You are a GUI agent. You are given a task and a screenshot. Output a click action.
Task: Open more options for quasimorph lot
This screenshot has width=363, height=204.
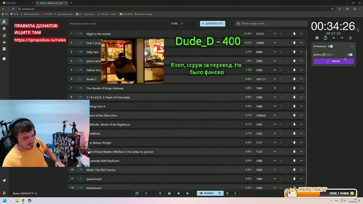pos(301,179)
